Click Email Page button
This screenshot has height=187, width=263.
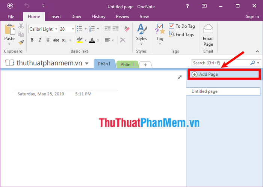208,35
